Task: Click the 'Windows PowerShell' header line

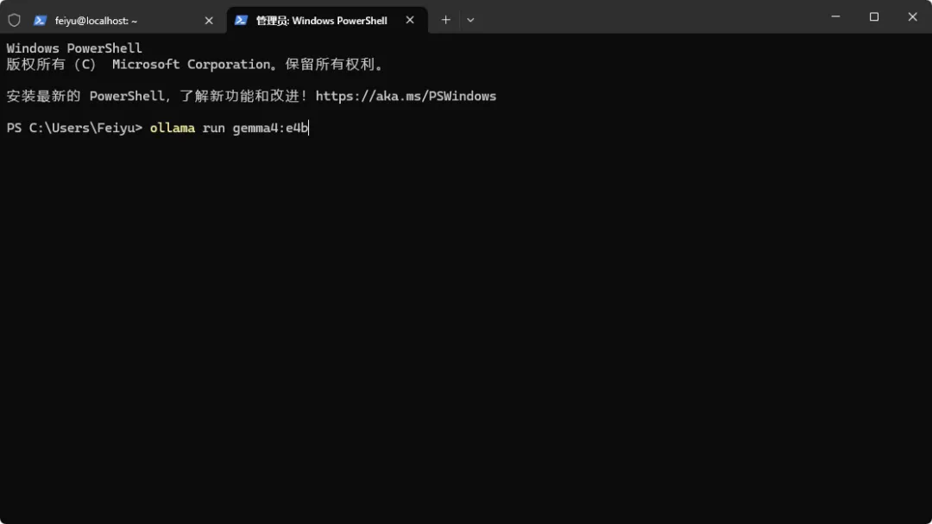Action: pyautogui.click(x=74, y=48)
